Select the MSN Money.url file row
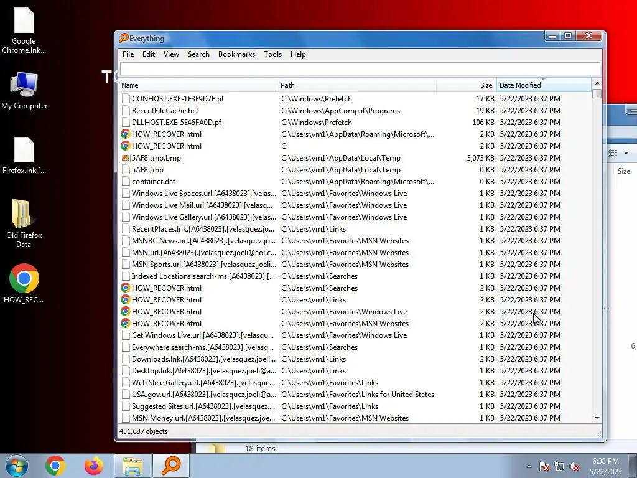The width and height of the screenshot is (637, 478). point(355,418)
